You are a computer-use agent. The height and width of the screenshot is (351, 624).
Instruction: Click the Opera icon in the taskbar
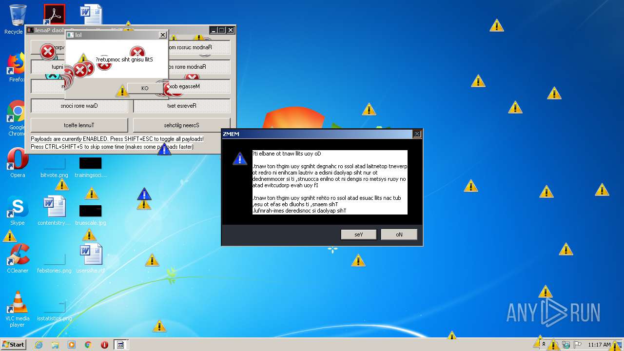click(x=104, y=345)
